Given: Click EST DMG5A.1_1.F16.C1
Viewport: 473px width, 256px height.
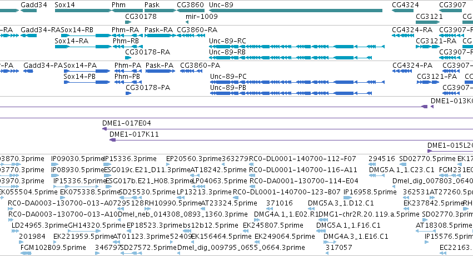Looking at the screenshot, I should [x=348, y=225].
